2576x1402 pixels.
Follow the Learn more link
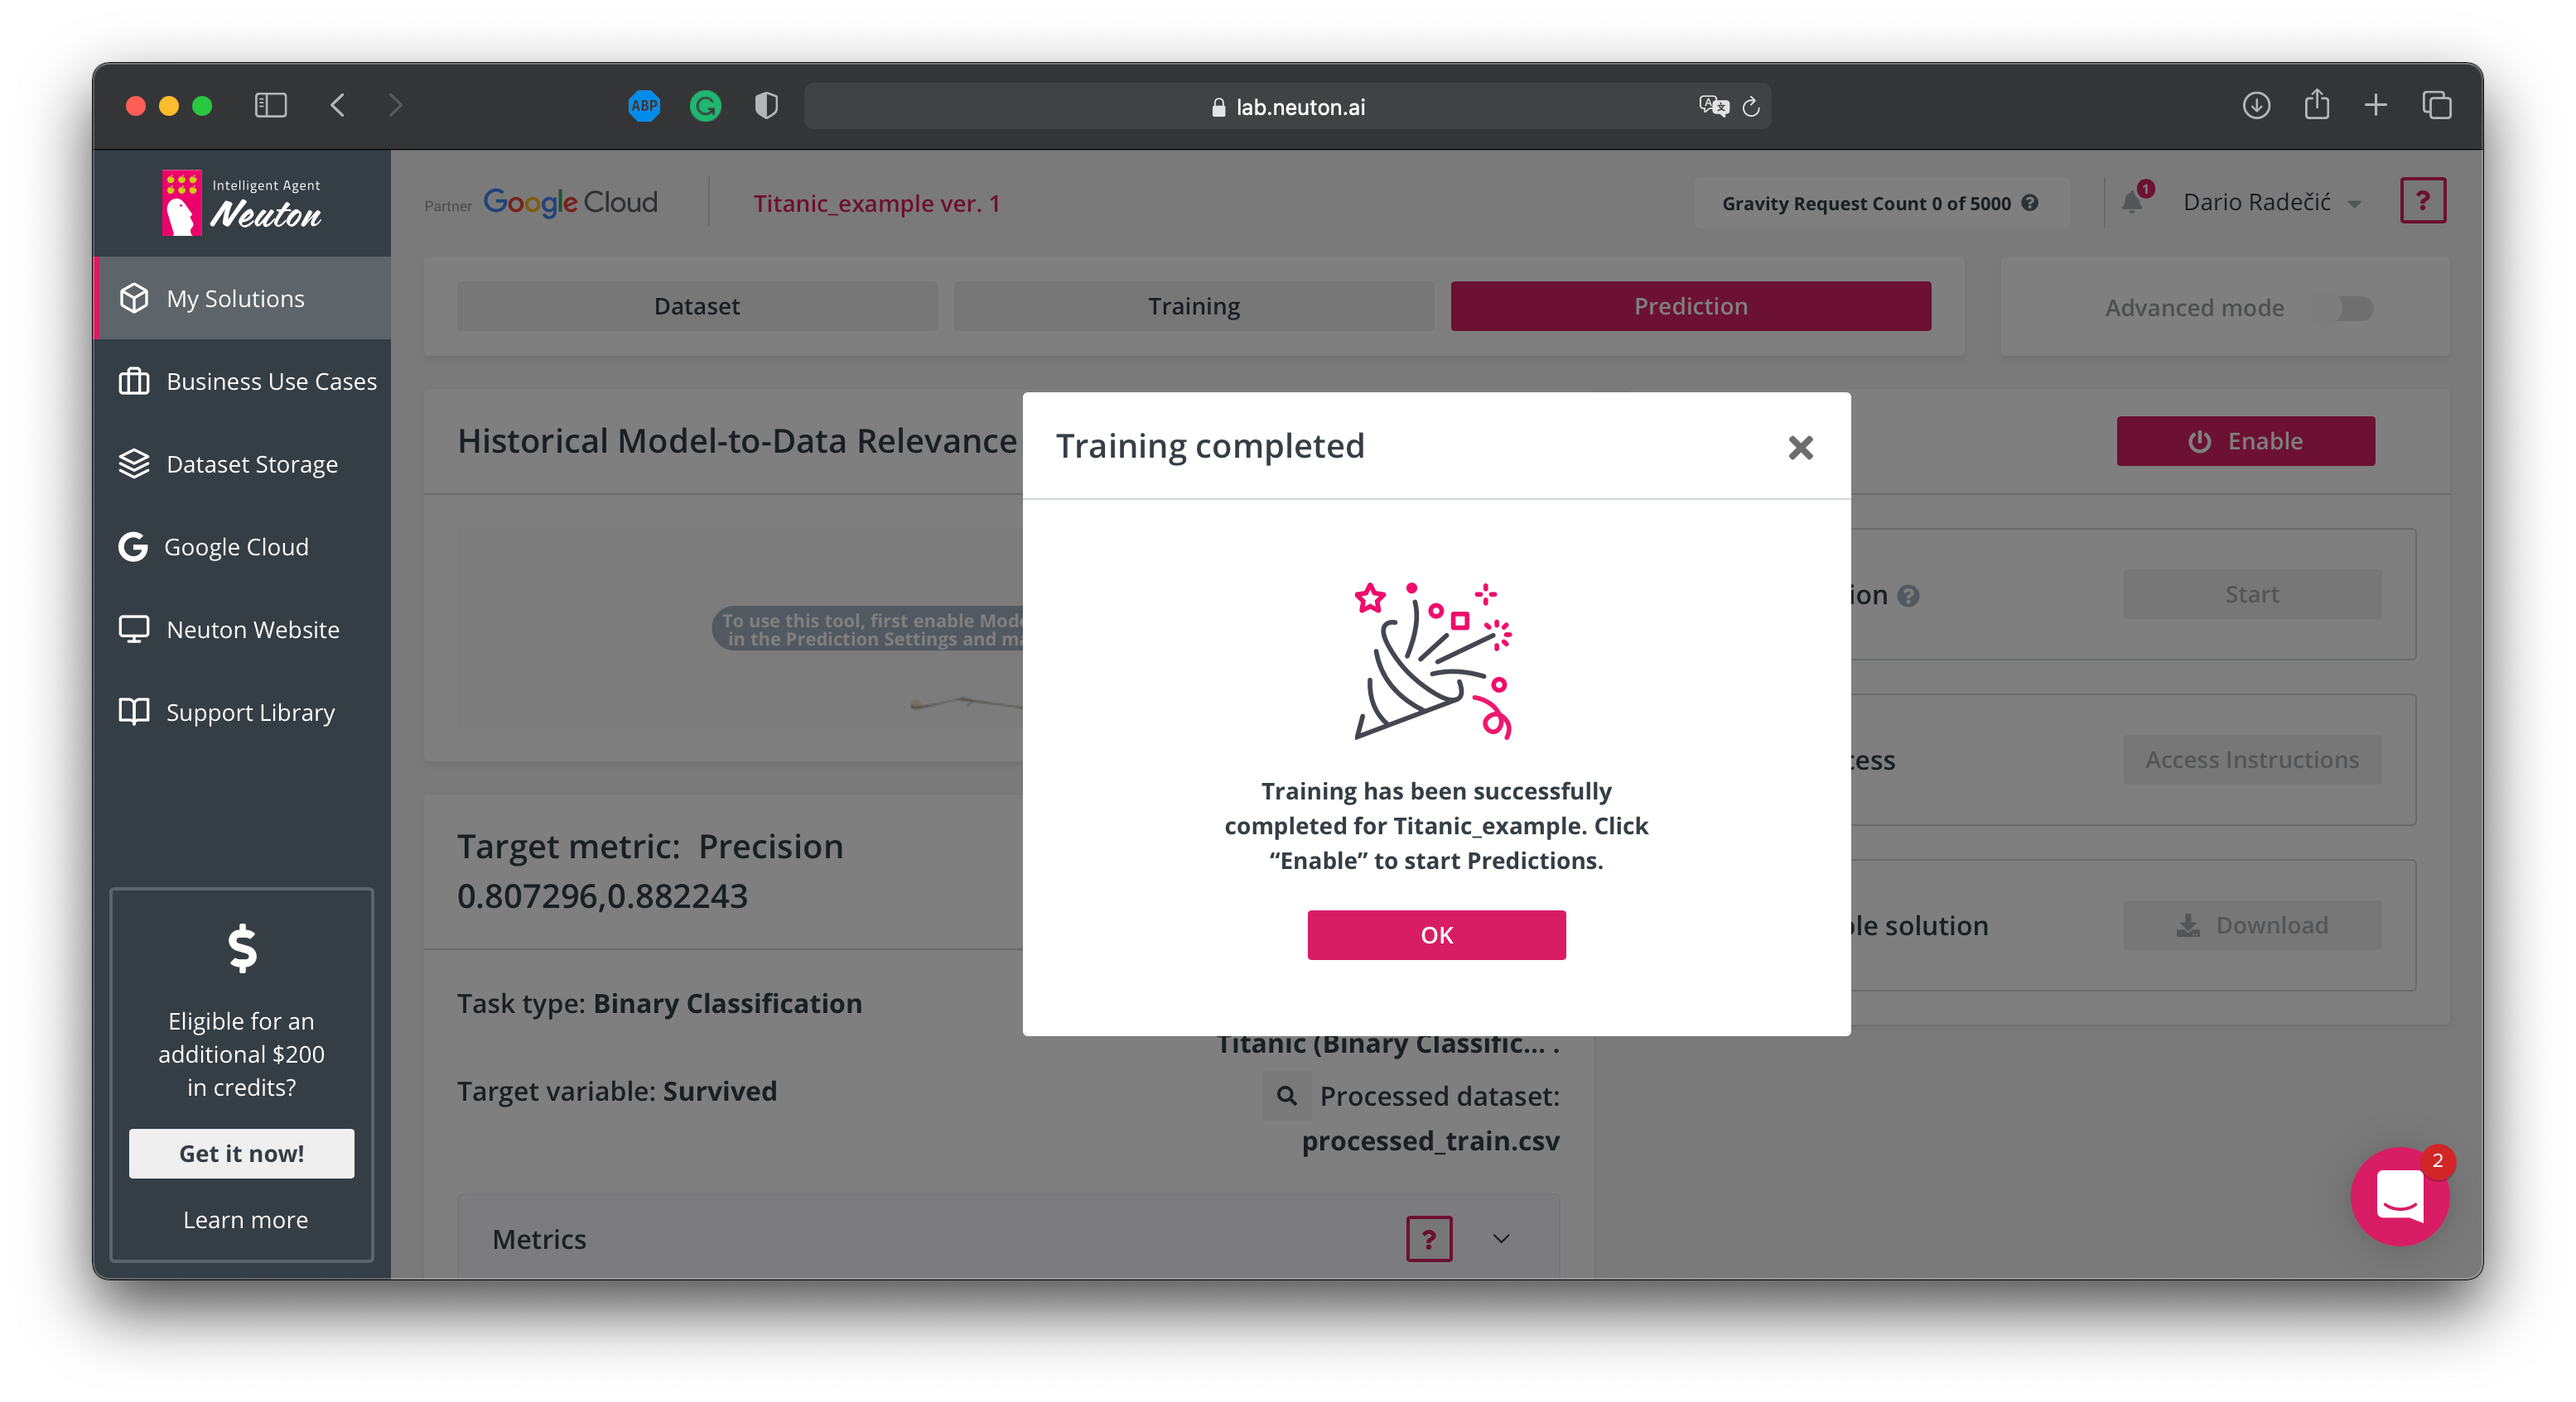(245, 1219)
